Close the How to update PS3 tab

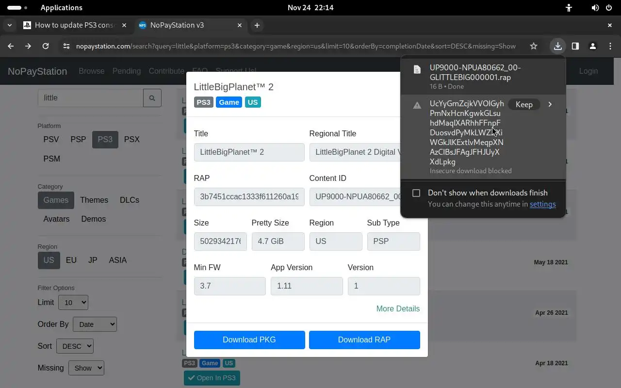pos(124,25)
